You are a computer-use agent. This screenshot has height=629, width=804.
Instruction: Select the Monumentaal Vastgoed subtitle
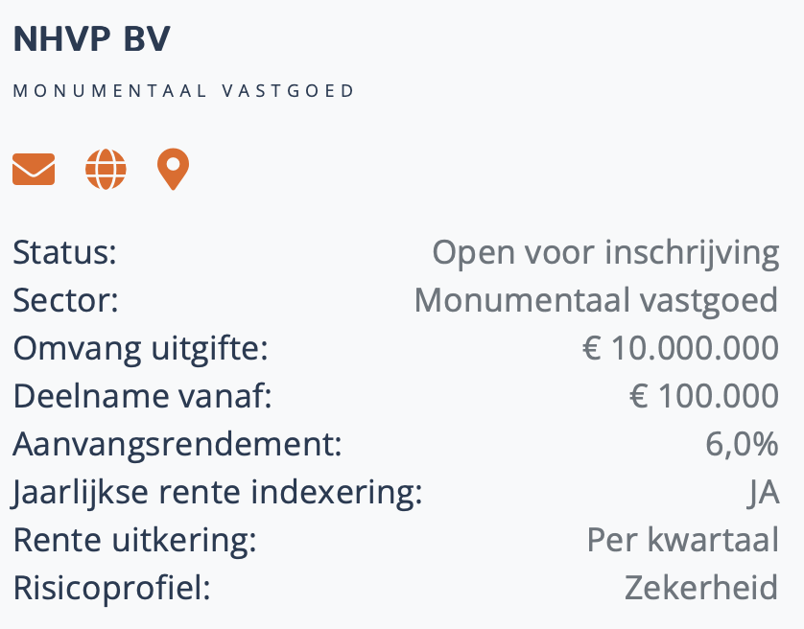coord(184,91)
